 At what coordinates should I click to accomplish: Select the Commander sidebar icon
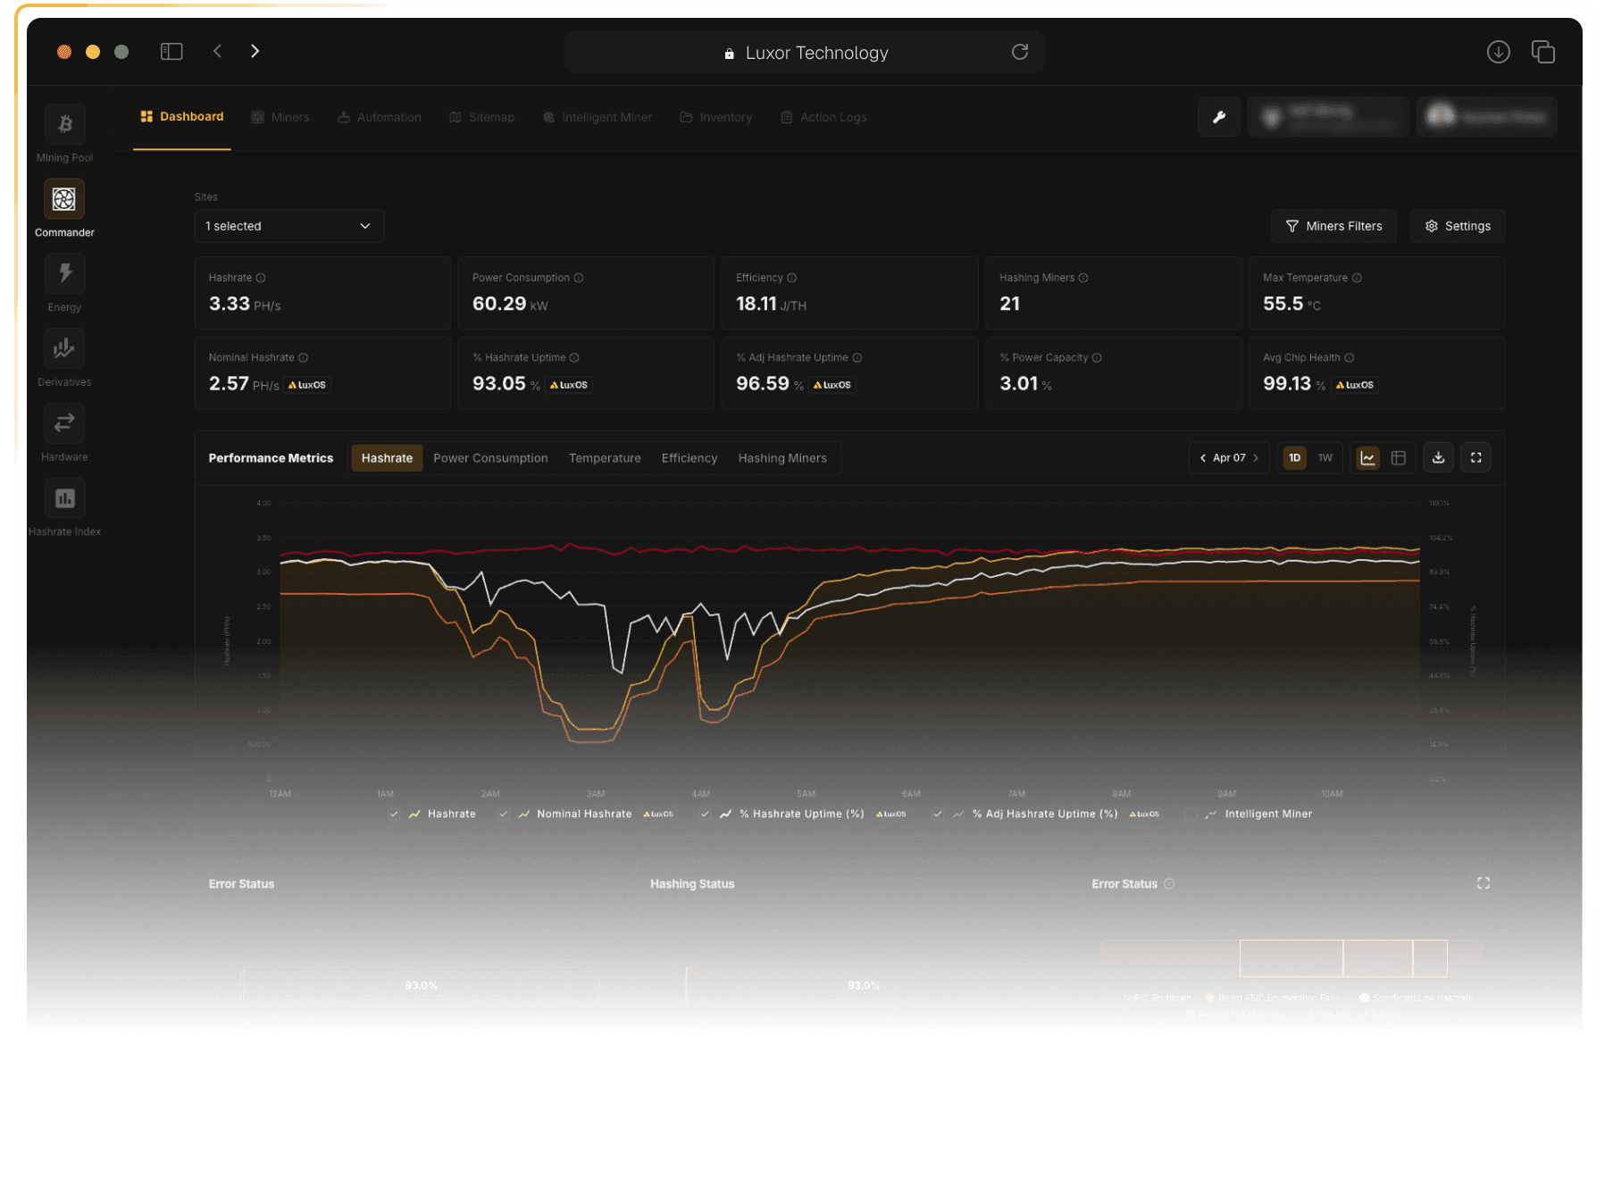tap(64, 199)
